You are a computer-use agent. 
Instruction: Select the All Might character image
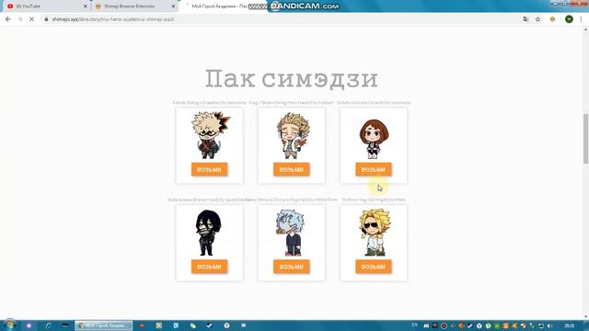[x=375, y=233]
